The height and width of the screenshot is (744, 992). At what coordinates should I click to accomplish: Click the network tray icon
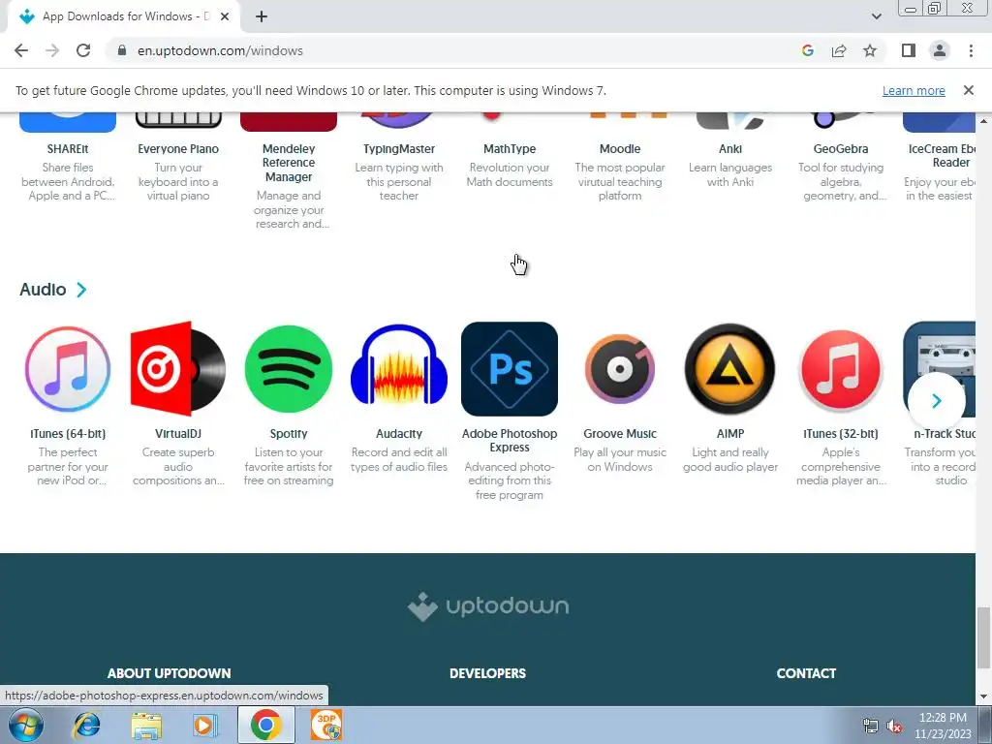point(871,726)
